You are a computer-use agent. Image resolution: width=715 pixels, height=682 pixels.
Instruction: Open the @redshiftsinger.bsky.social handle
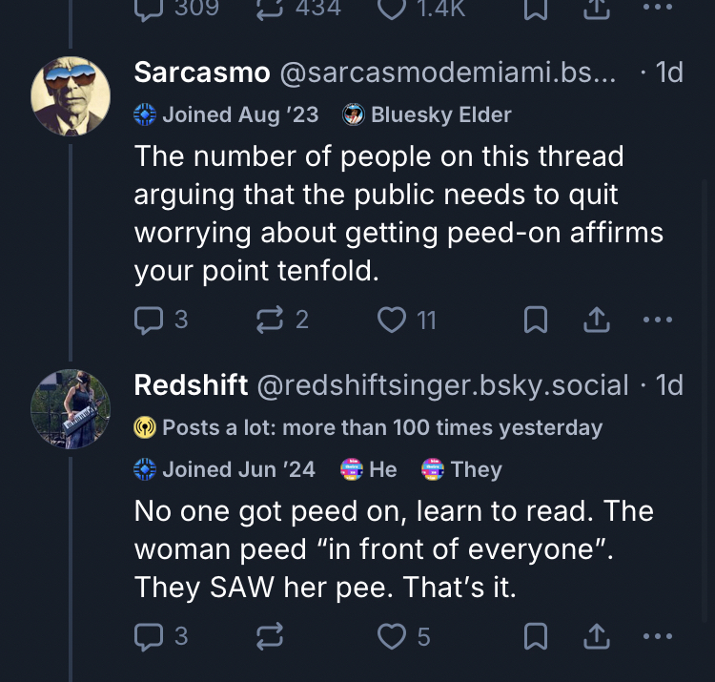(x=443, y=384)
